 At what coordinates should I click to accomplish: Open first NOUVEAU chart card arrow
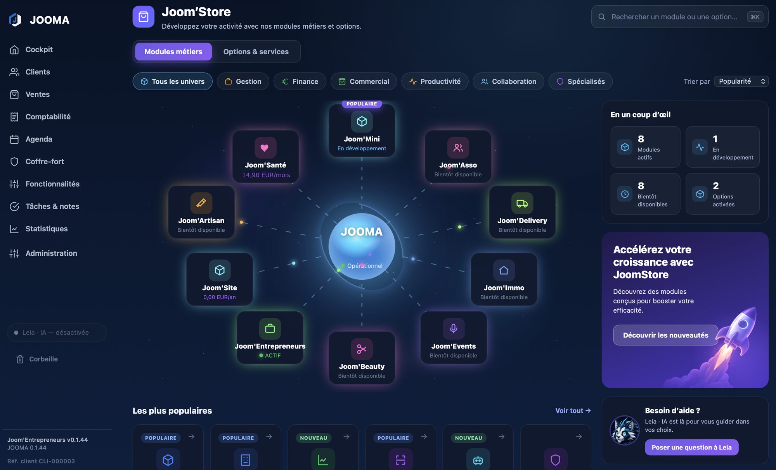coord(346,437)
